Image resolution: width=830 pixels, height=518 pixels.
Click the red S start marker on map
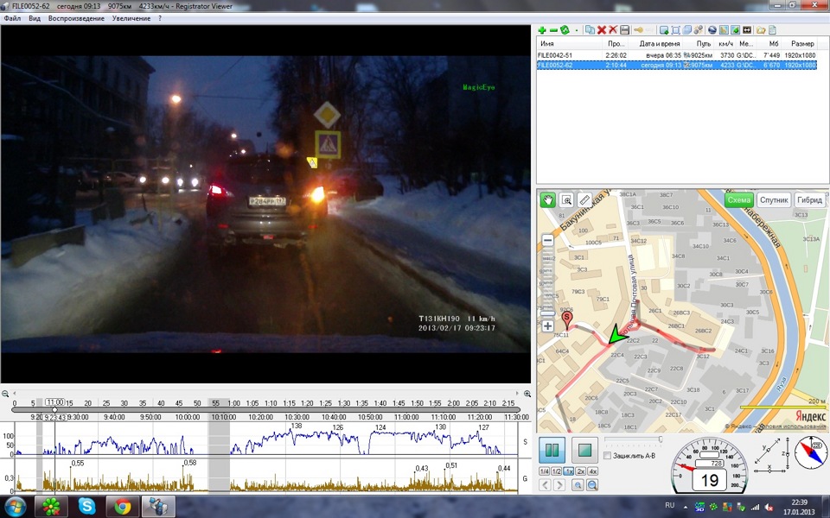pyautogui.click(x=567, y=319)
